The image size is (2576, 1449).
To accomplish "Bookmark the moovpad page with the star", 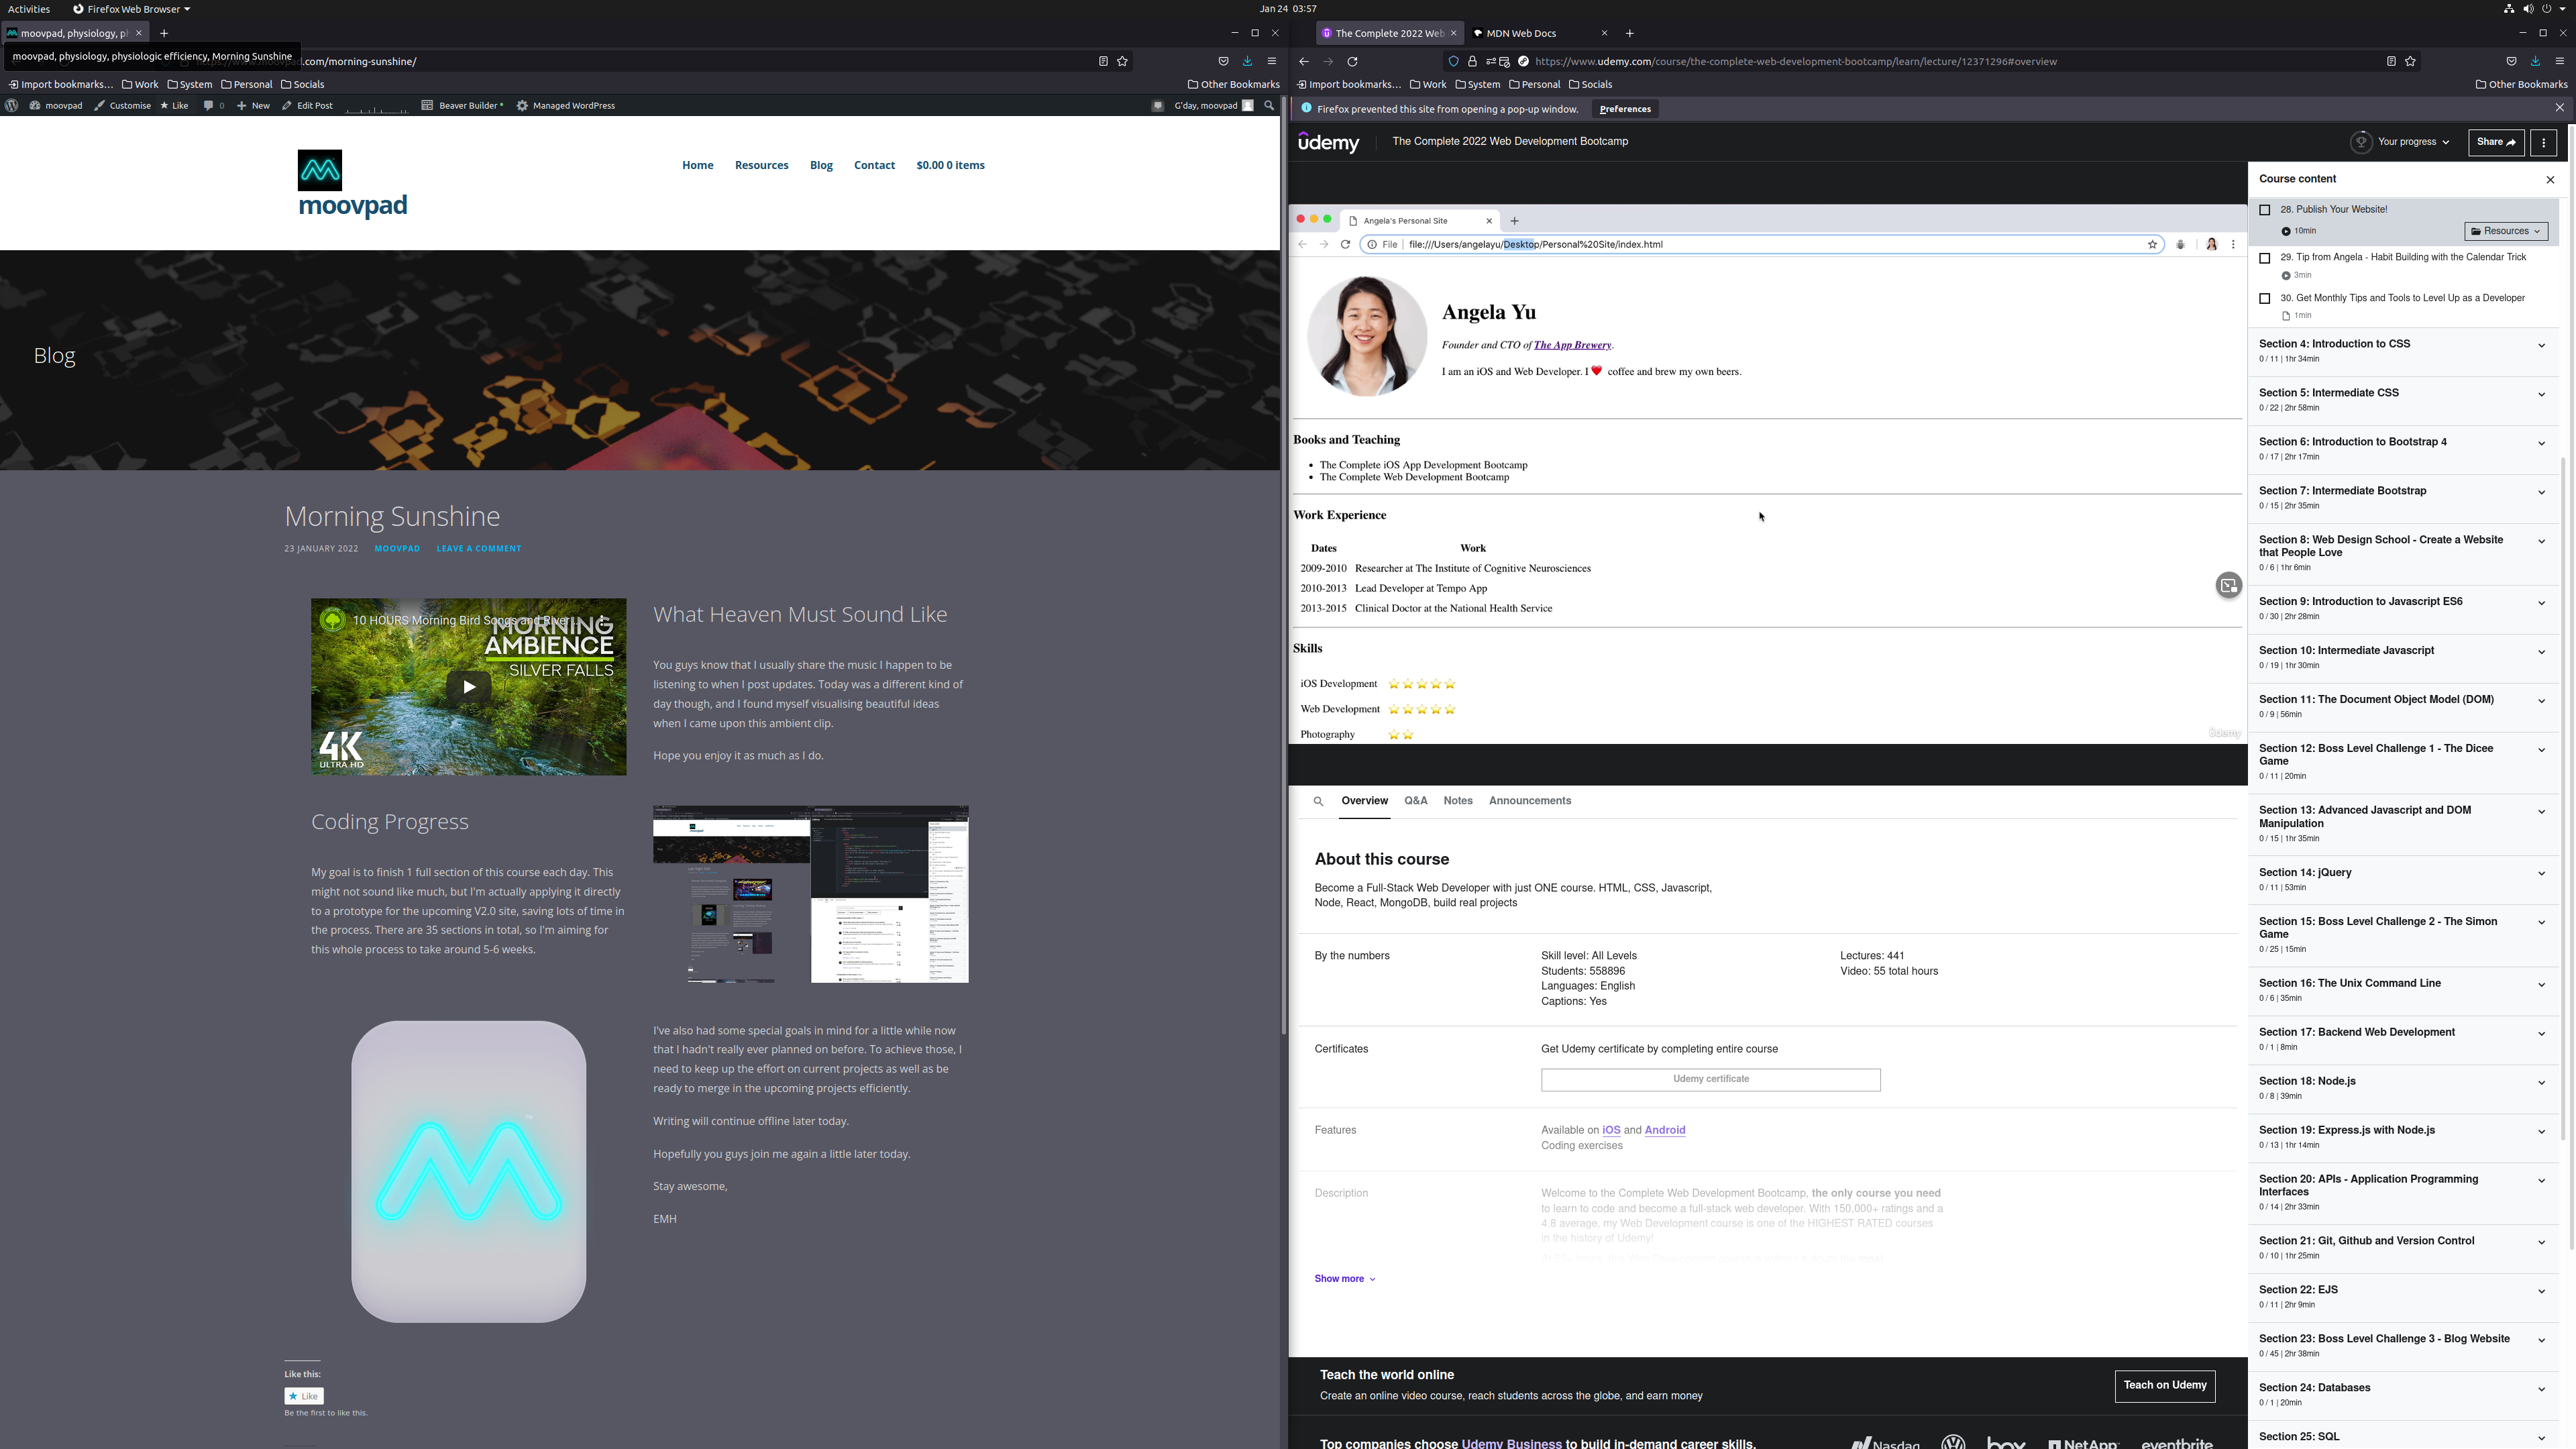I will click(x=1122, y=61).
